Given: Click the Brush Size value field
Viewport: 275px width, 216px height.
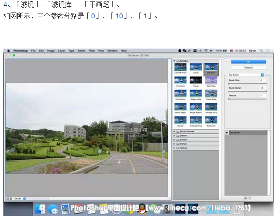Looking at the screenshot, I should tap(262, 80).
